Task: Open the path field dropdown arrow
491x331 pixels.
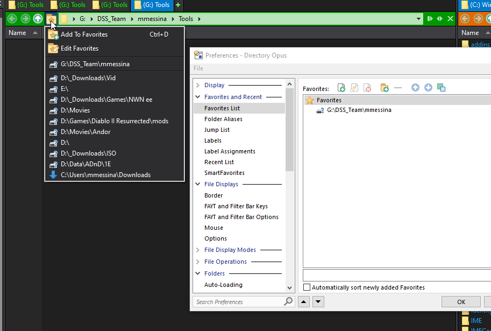Action: point(419,19)
